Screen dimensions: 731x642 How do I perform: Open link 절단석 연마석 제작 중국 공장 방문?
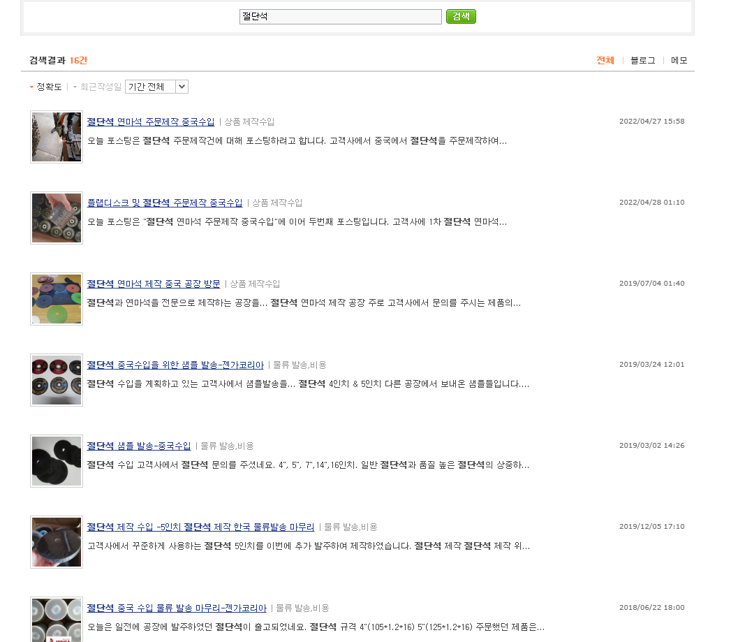(x=153, y=284)
